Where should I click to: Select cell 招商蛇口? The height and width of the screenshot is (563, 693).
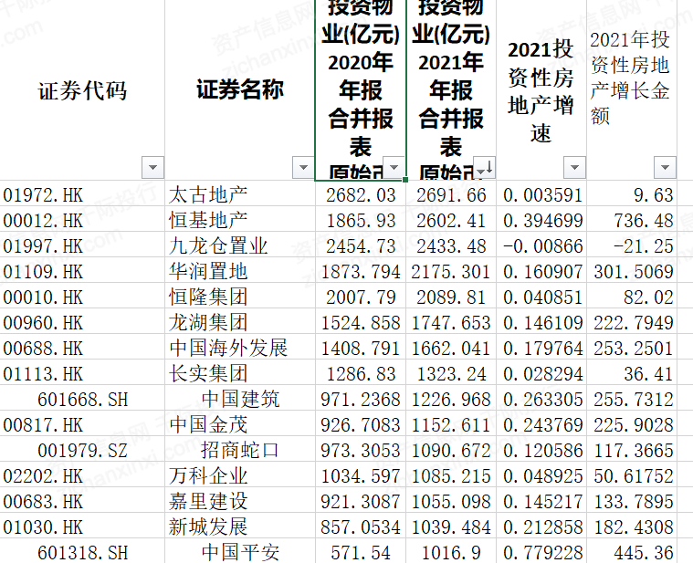(240, 450)
